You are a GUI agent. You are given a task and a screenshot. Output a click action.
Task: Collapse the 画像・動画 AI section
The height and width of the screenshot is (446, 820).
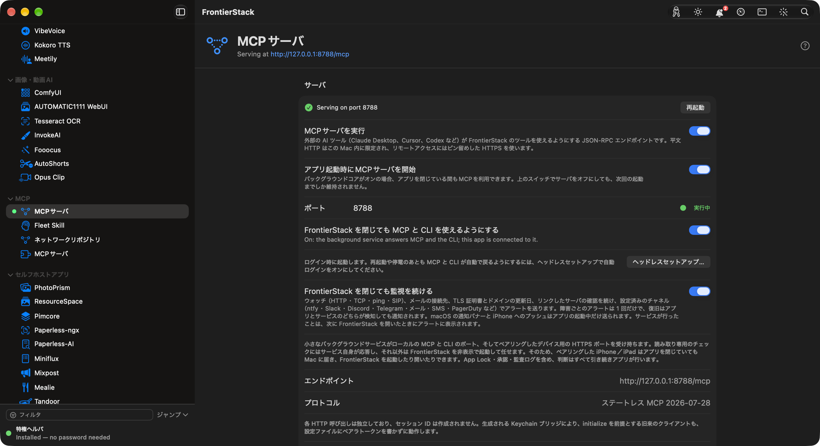[10, 80]
